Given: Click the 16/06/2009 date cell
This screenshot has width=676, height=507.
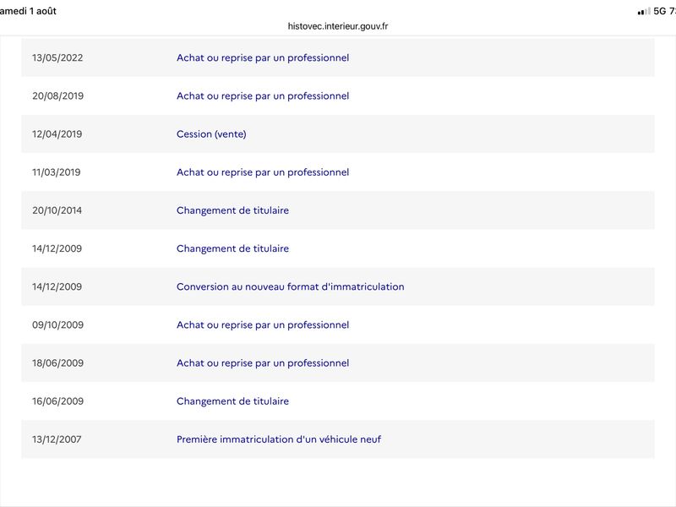Looking at the screenshot, I should click(57, 401).
